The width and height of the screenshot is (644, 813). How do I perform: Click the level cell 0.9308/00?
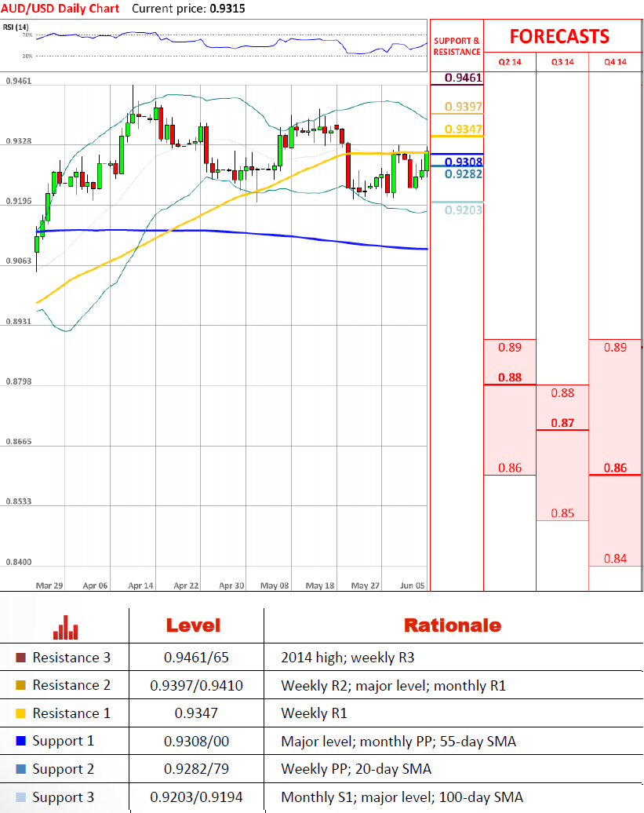(196, 741)
